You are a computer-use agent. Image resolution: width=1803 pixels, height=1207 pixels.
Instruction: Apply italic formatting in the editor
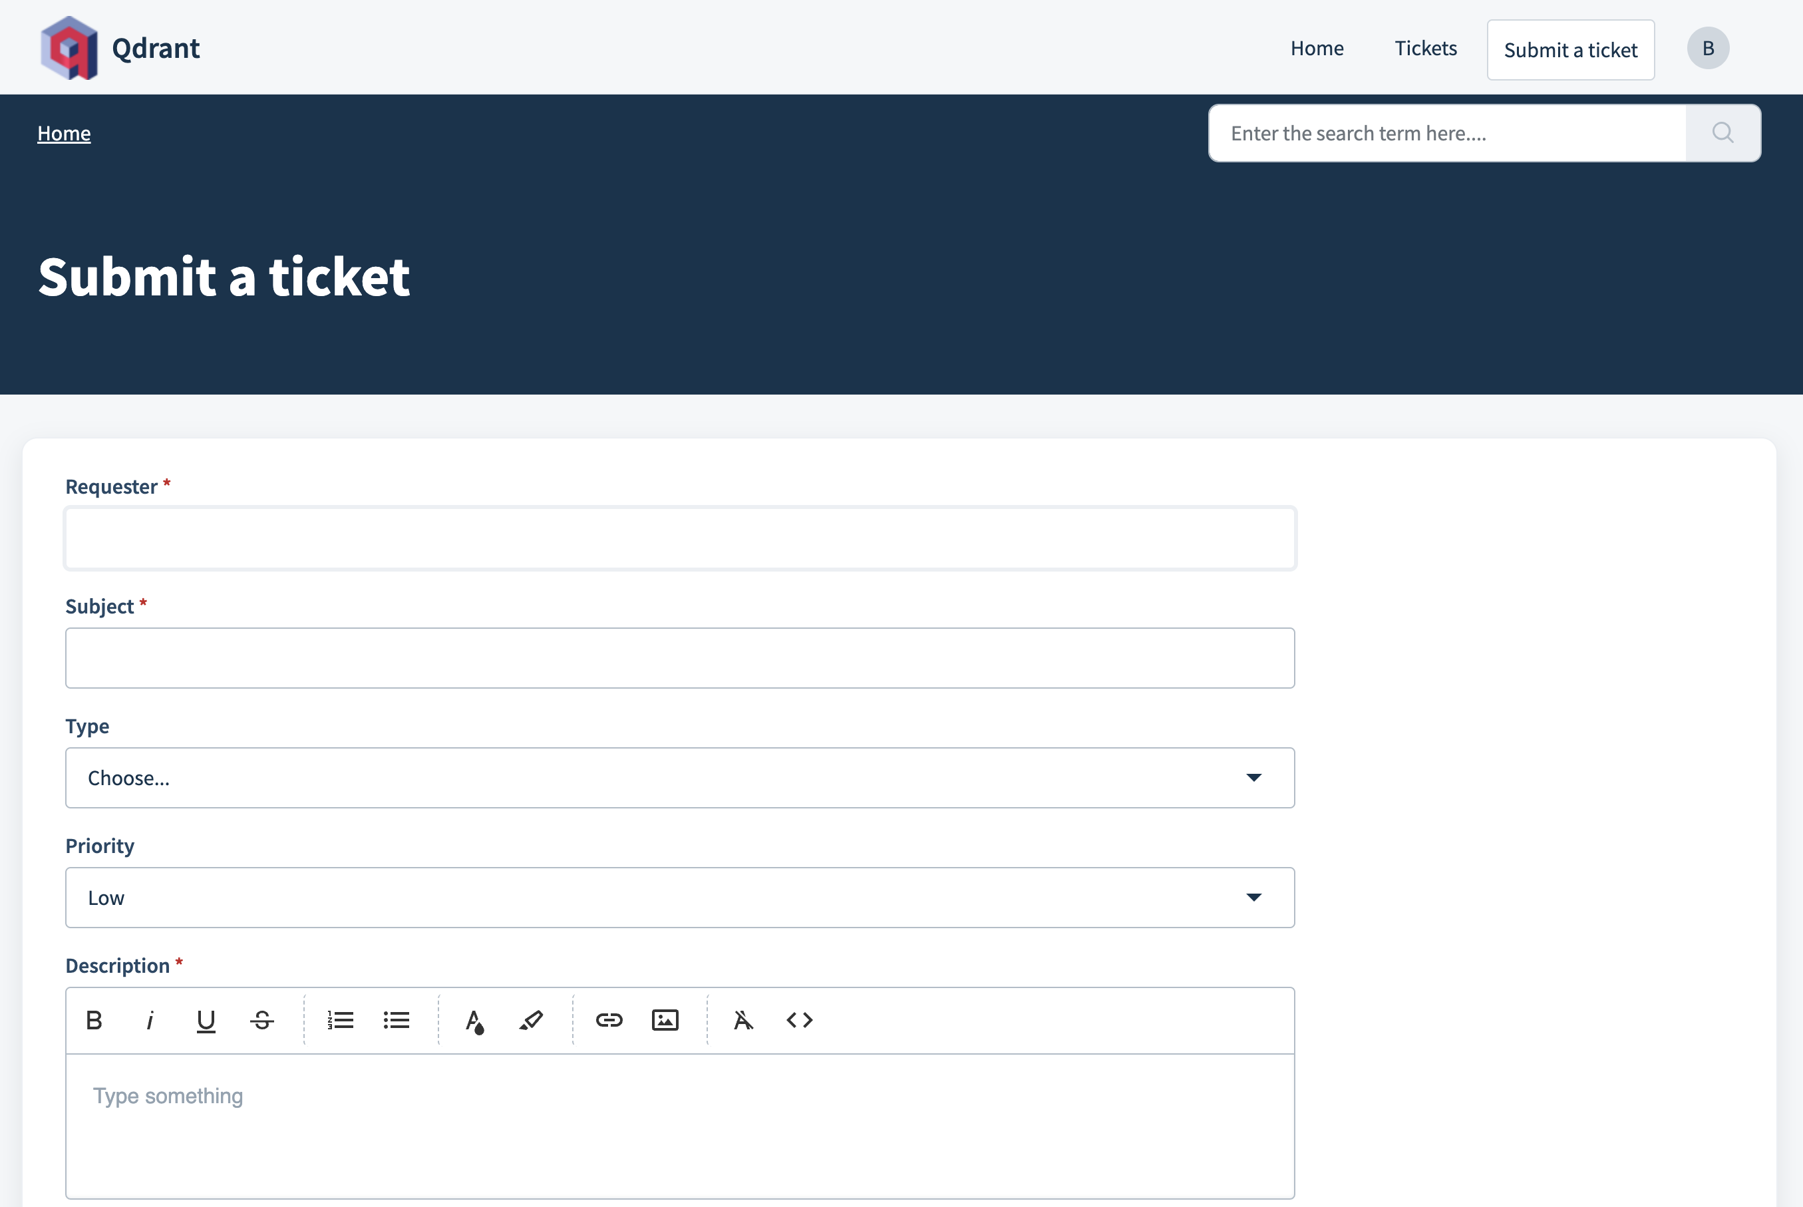click(x=150, y=1020)
